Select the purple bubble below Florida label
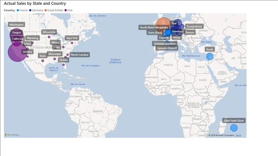 [x=63, y=65]
